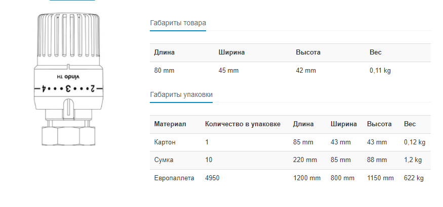Click the Количество в упаковке column header
The width and height of the screenshot is (443, 207).
[x=243, y=124]
